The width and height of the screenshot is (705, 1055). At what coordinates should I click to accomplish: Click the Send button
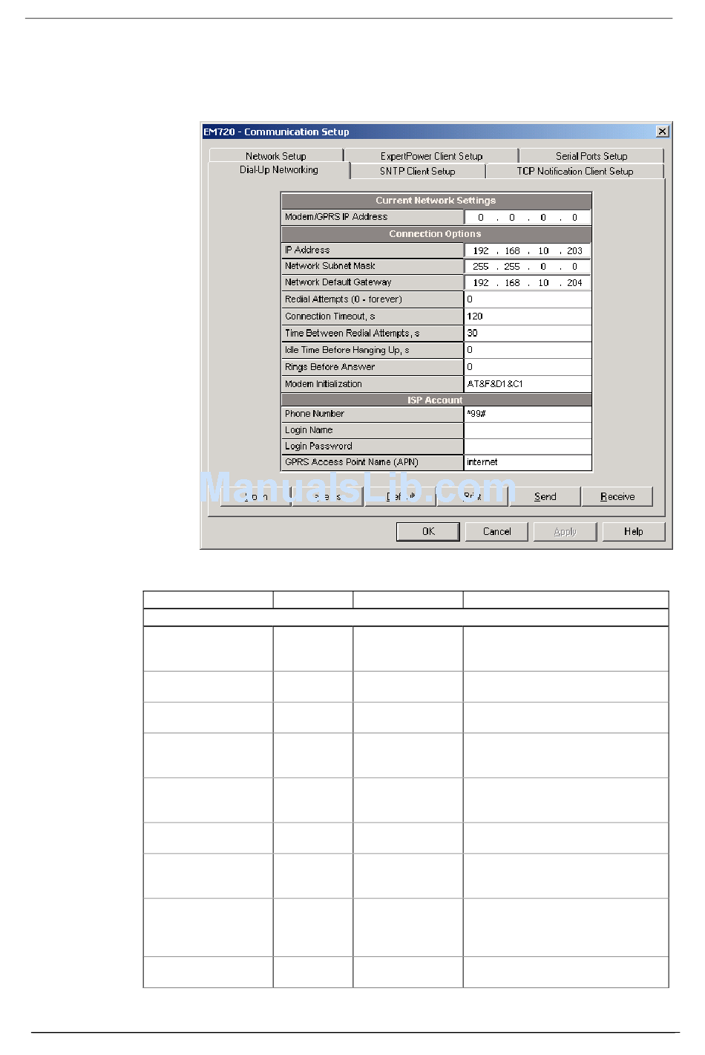click(x=545, y=496)
